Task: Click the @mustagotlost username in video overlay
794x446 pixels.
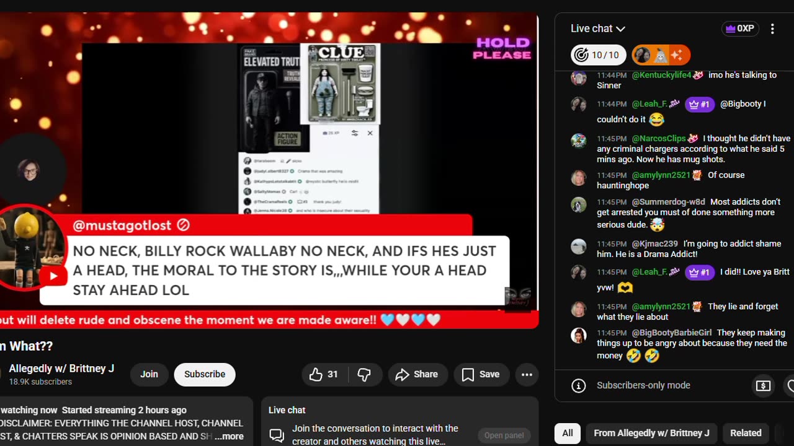Action: click(122, 225)
